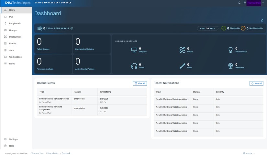The height and width of the screenshot is (155, 267).
Task: Expand the user account dropdown chevron
Action: [263, 3]
